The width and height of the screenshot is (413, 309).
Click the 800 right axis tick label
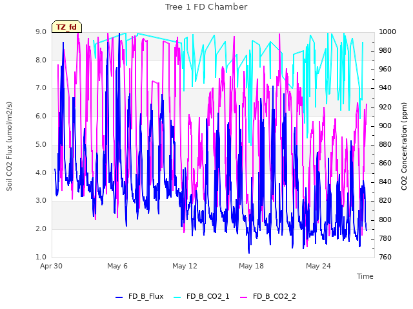(x=385, y=220)
